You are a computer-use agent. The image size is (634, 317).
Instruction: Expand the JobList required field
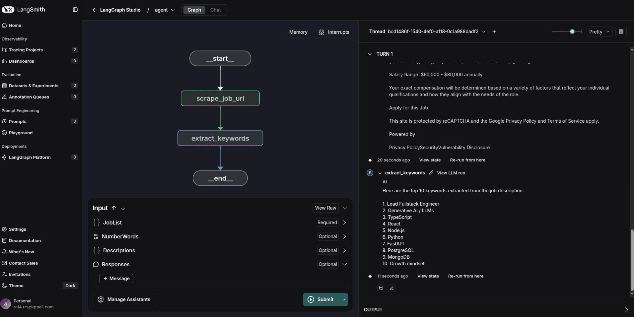(x=344, y=222)
